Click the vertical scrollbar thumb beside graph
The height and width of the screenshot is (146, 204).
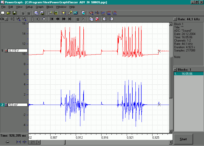pyautogui.click(x=171, y=78)
